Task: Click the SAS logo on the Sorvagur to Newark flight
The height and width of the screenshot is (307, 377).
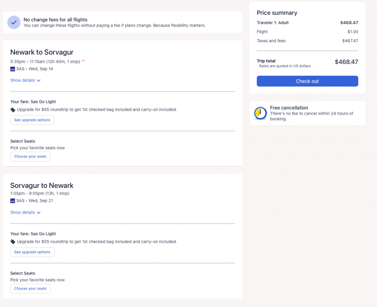Action: (13, 201)
